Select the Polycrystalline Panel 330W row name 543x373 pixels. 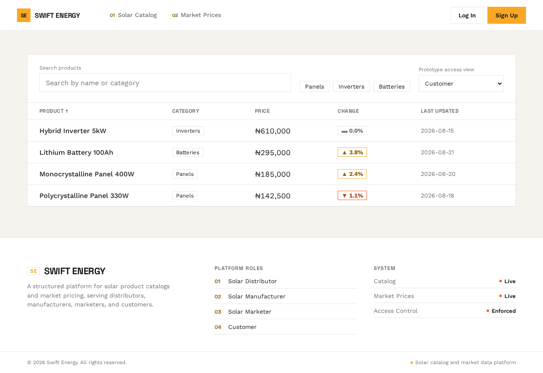click(84, 195)
